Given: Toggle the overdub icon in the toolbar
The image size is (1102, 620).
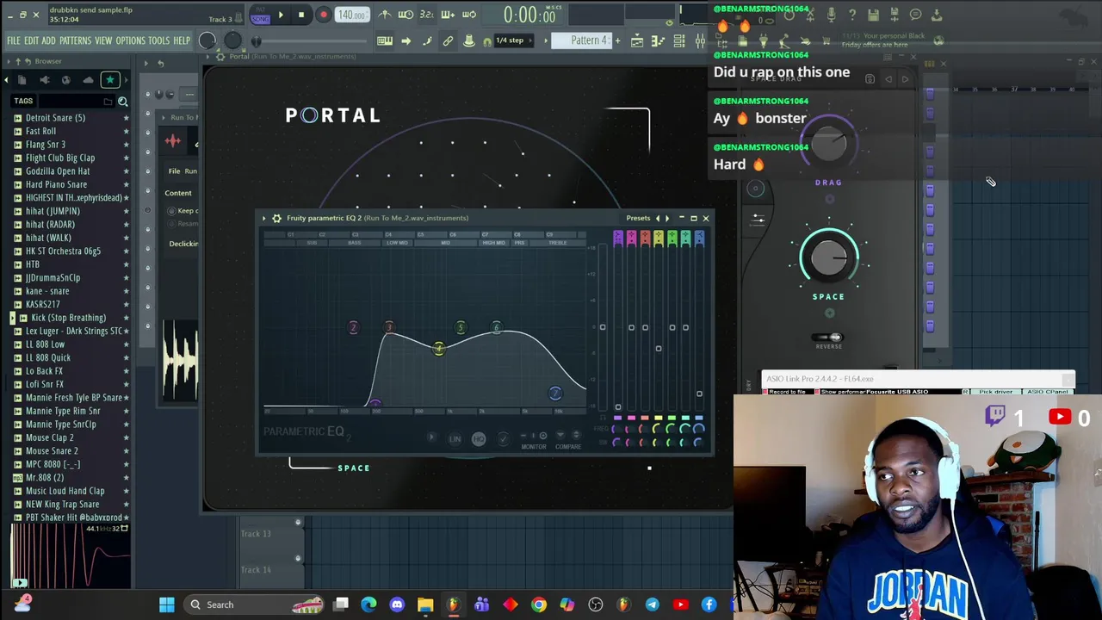Looking at the screenshot, I should click(x=448, y=15).
